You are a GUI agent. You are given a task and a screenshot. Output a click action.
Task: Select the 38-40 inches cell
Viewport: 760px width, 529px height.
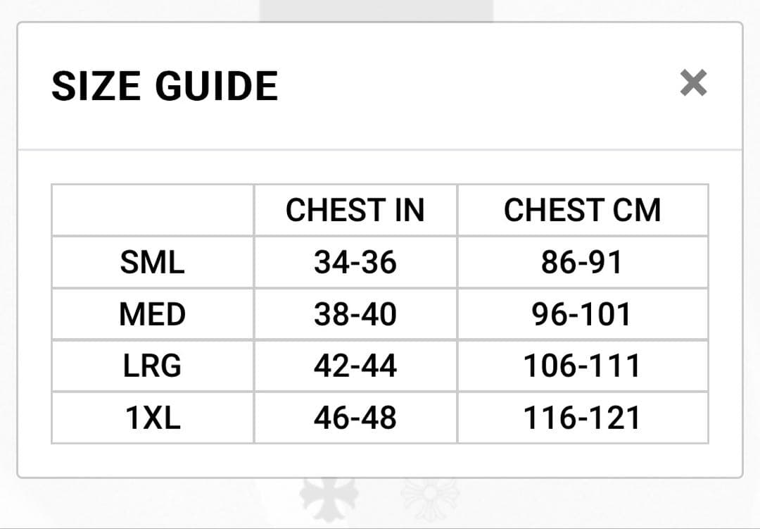click(x=355, y=314)
